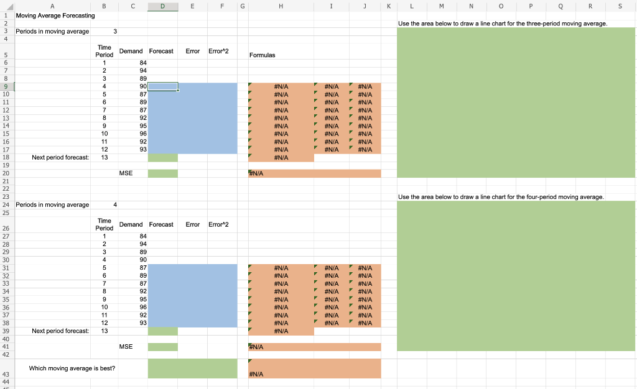Click 'Forecast' header in row 5
The image size is (637, 389).
tap(161, 51)
